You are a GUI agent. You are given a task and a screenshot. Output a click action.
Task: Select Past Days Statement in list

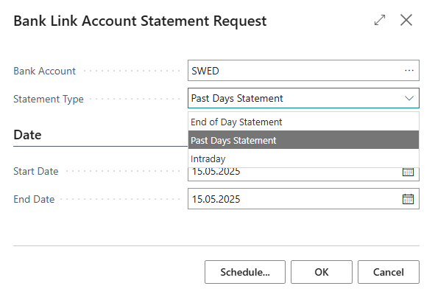pyautogui.click(x=303, y=140)
